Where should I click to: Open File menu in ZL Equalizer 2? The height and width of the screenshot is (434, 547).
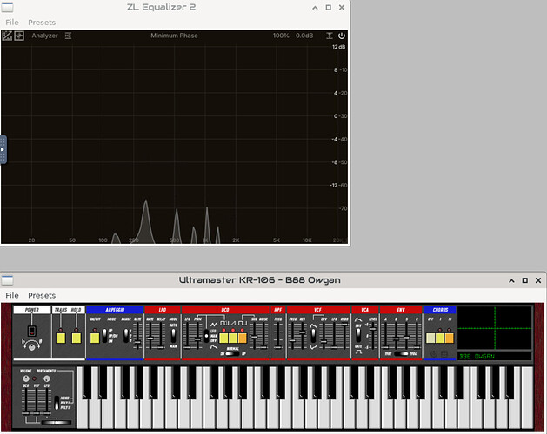point(12,22)
